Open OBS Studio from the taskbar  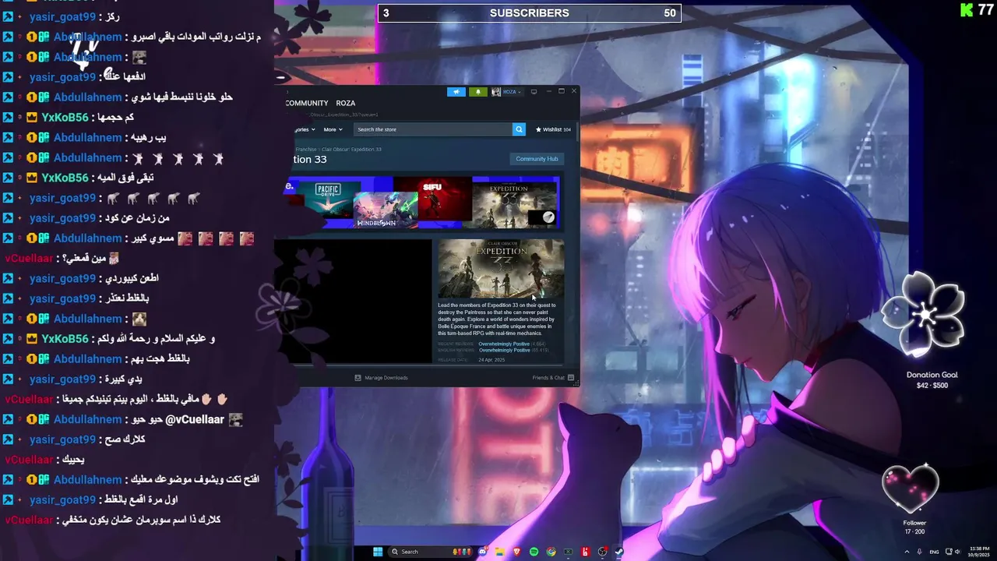602,552
